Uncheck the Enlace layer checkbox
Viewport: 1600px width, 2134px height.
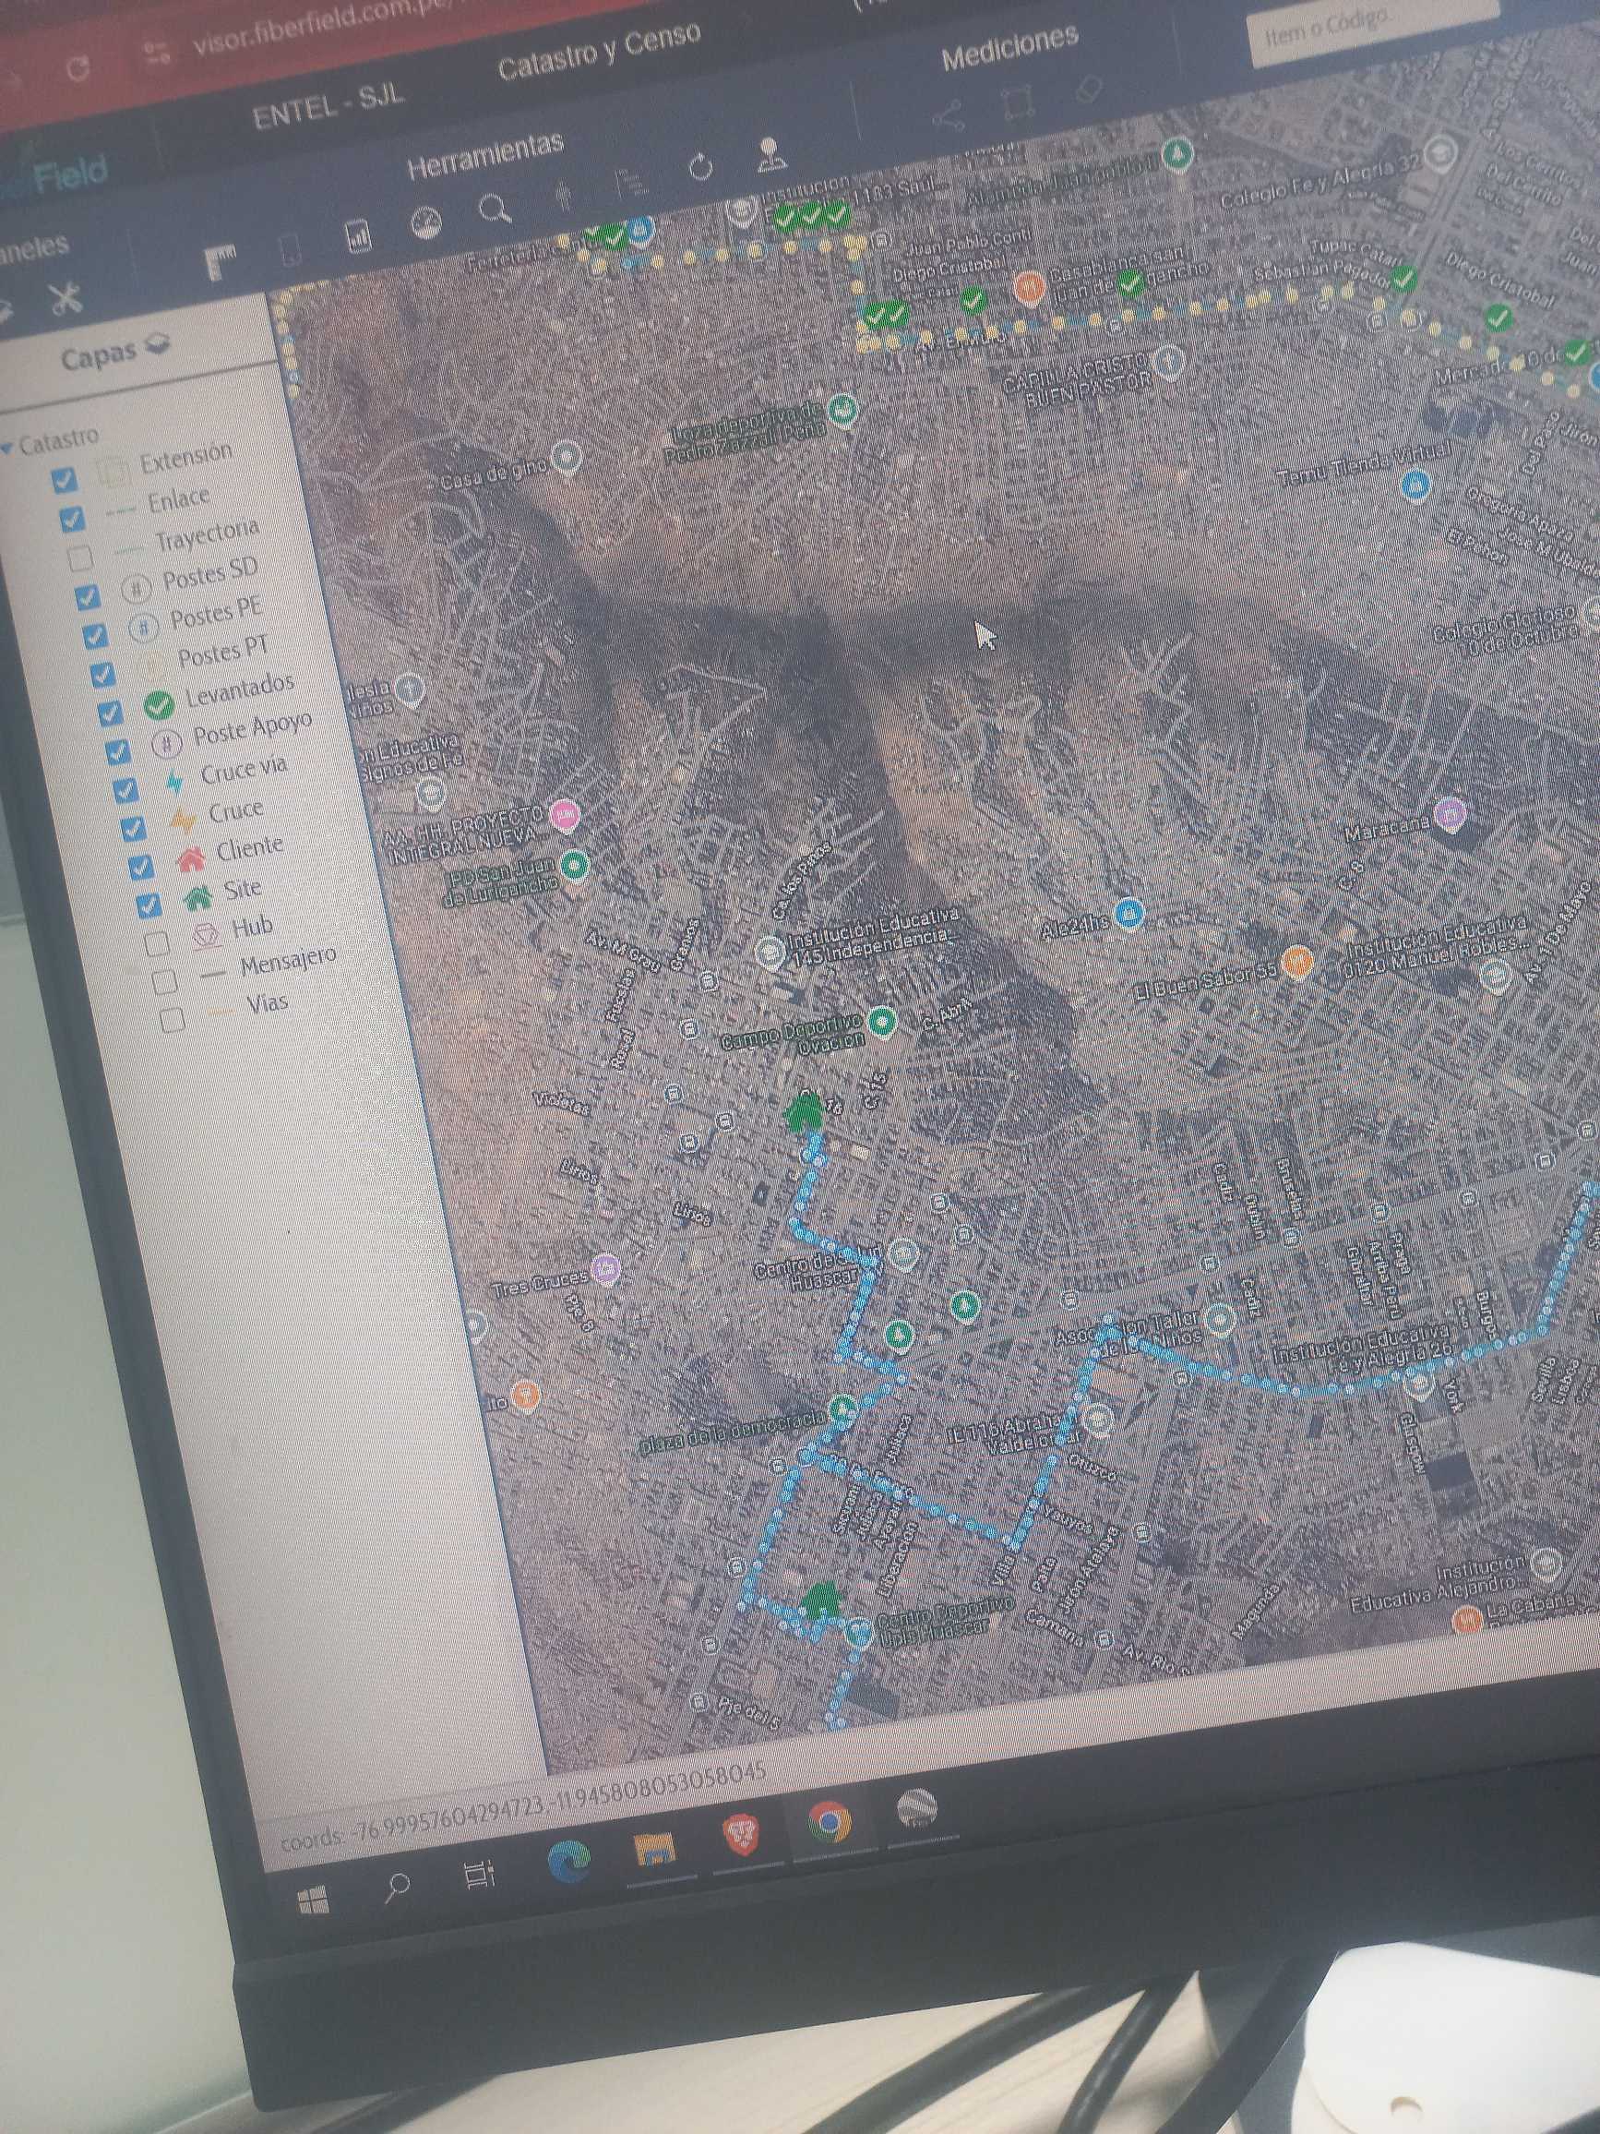coord(72,519)
